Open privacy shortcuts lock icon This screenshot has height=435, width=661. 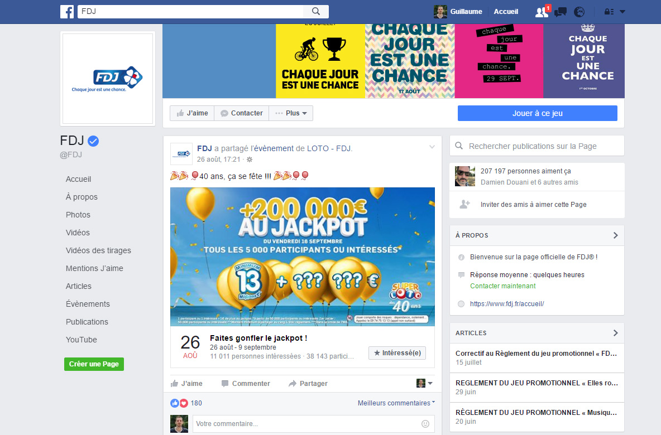(x=609, y=12)
